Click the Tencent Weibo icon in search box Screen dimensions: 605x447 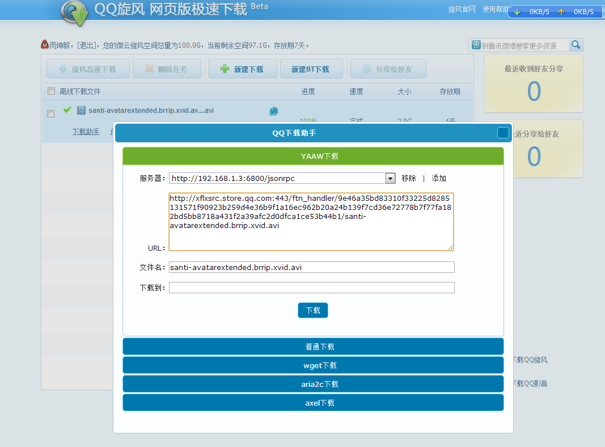pyautogui.click(x=476, y=45)
